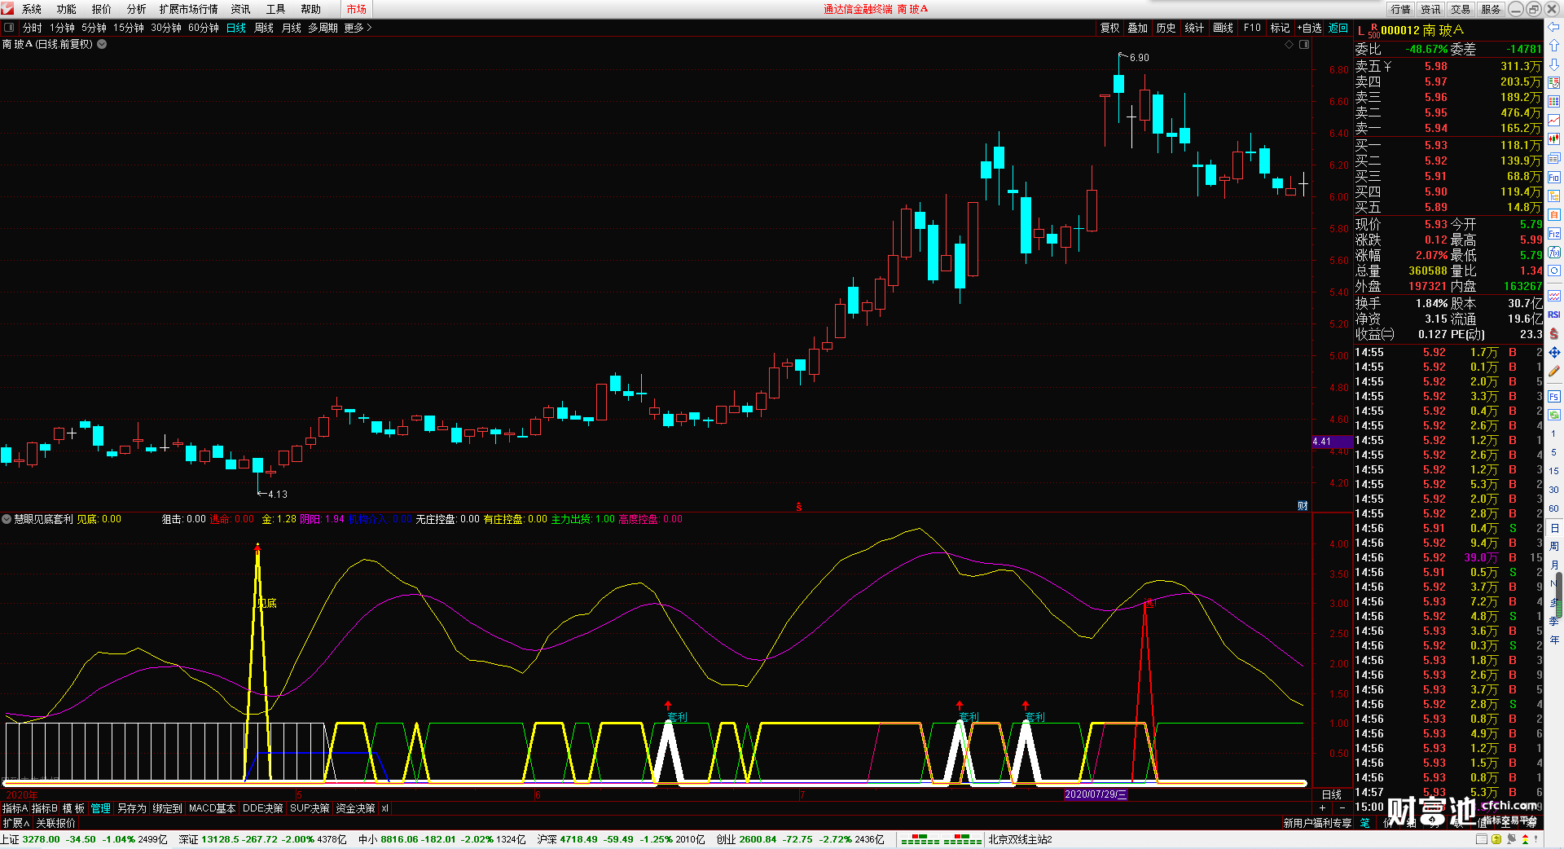Open the 复权 adjustment dropdown
Image resolution: width=1564 pixels, height=849 pixels.
1109,28
